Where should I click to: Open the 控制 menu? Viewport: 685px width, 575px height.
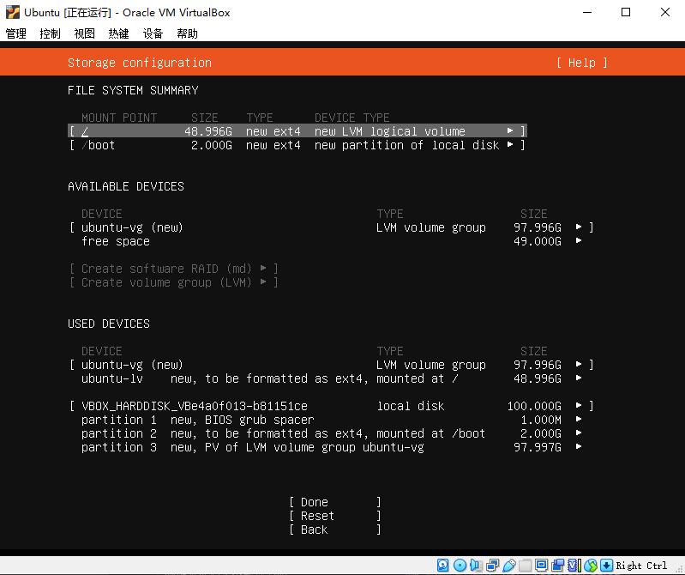point(51,33)
